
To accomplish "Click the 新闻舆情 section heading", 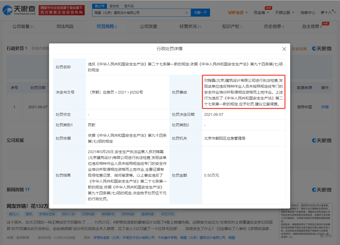I will [15, 190].
